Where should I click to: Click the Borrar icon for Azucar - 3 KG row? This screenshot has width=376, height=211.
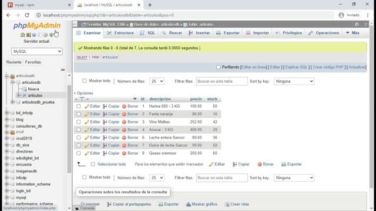pos(124,130)
